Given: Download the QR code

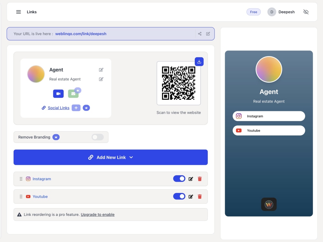Looking at the screenshot, I should (x=199, y=62).
